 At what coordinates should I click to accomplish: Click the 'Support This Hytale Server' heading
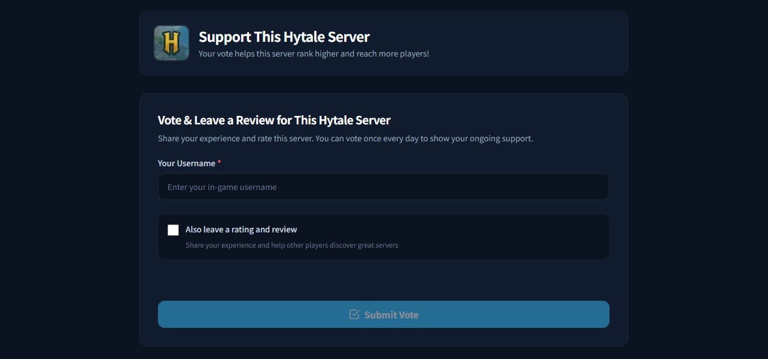pos(284,36)
